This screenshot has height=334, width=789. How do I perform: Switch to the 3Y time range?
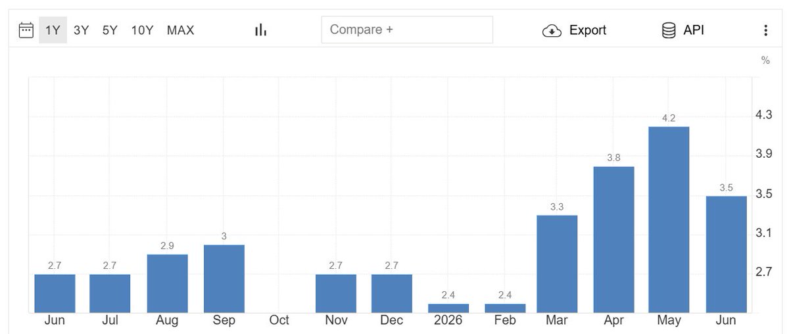click(x=82, y=30)
